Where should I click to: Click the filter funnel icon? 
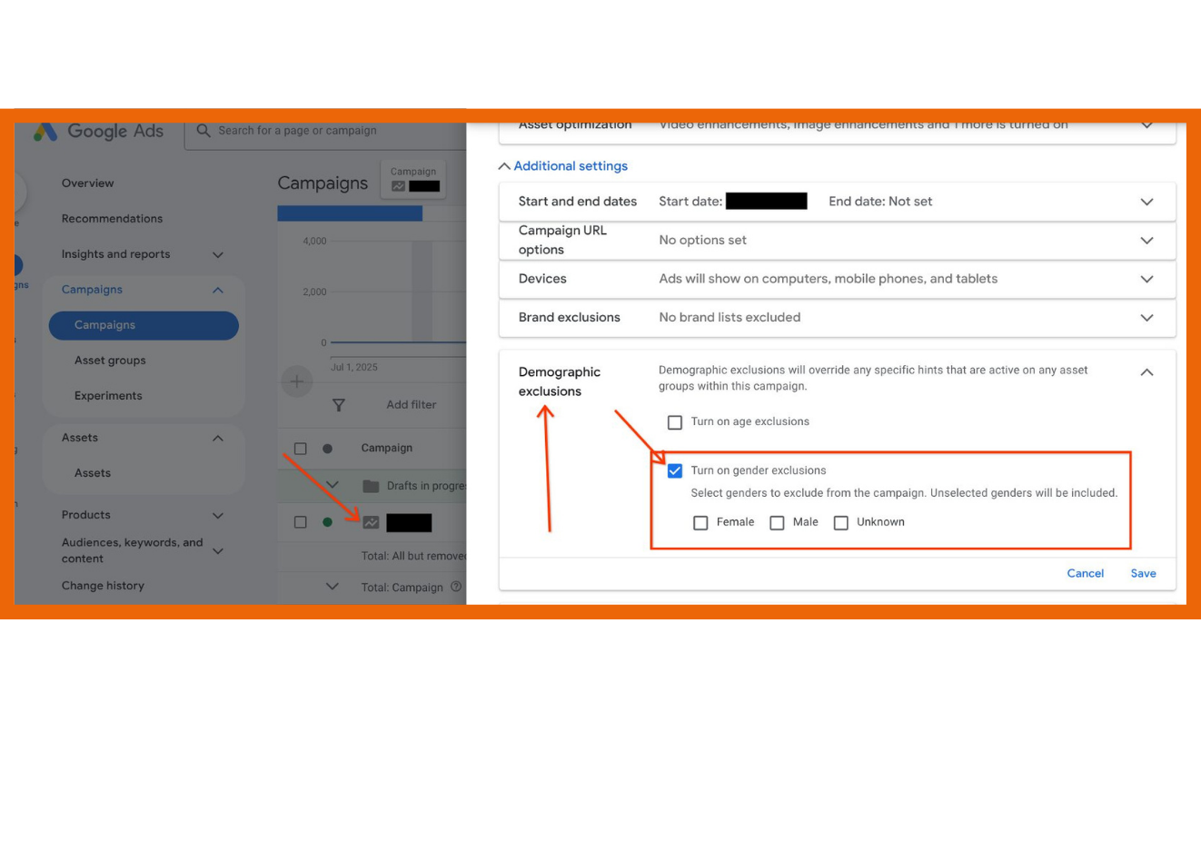[x=338, y=405]
